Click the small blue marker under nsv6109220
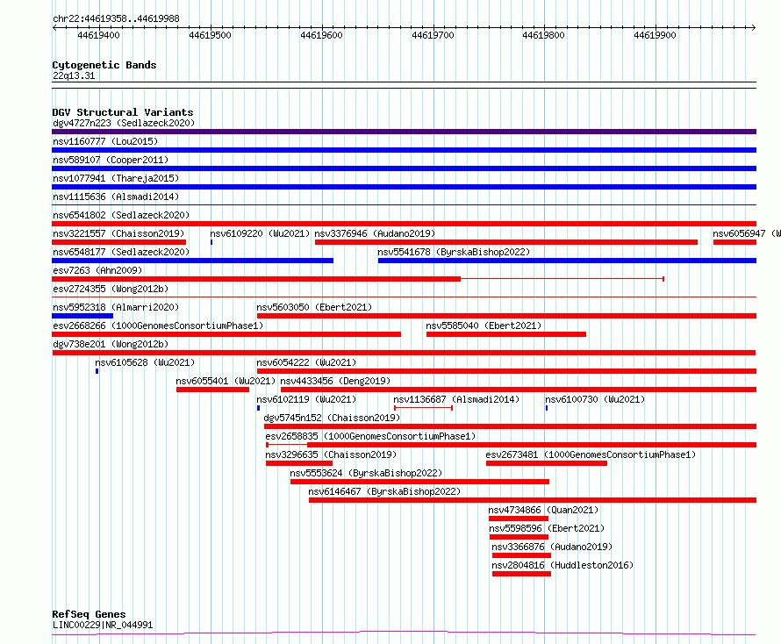The height and width of the screenshot is (644, 781). pyautogui.click(x=211, y=242)
